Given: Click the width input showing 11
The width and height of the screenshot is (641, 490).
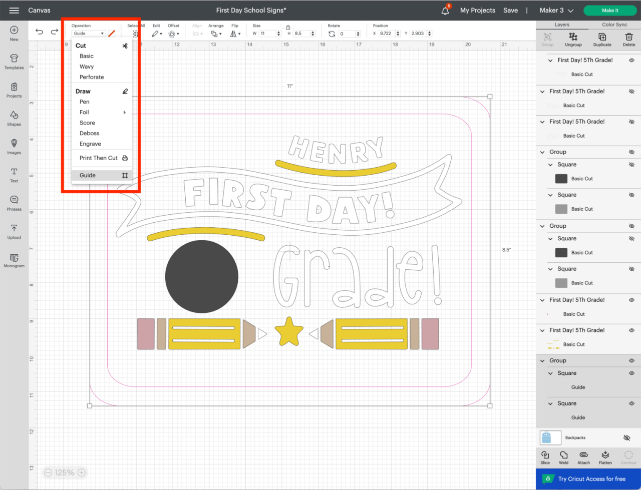Looking at the screenshot, I should [268, 34].
